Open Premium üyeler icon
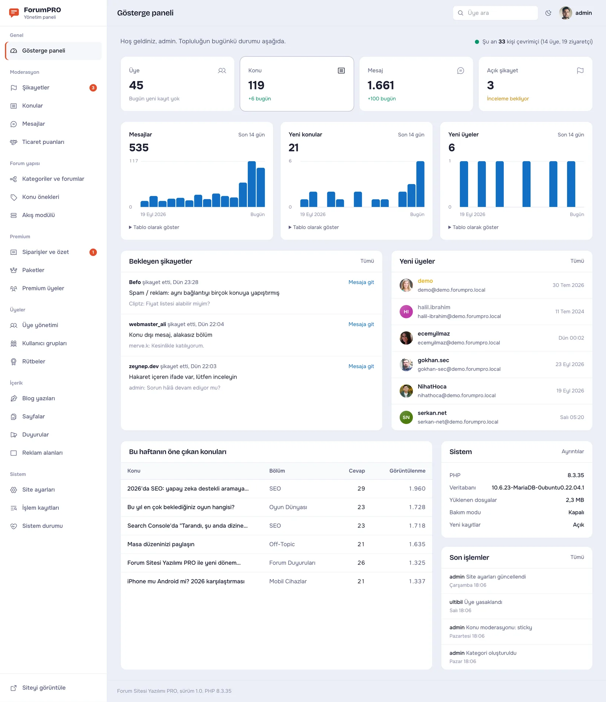The image size is (606, 702). (14, 289)
